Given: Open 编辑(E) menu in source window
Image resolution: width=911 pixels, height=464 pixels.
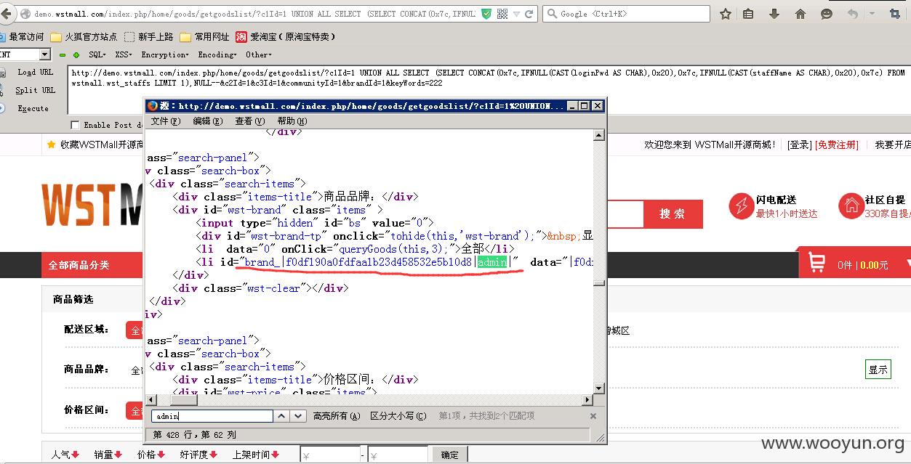Looking at the screenshot, I should pos(207,121).
